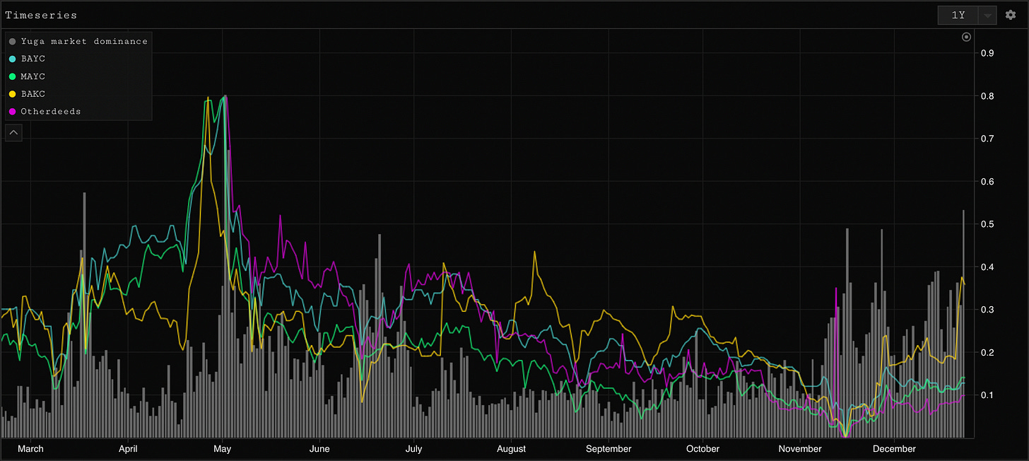Image resolution: width=1029 pixels, height=461 pixels.
Task: Click the July label on x-axis
Action: coord(413,449)
